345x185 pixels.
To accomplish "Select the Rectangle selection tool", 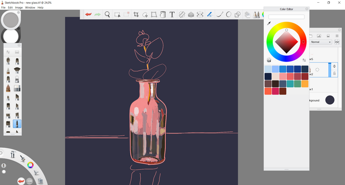I will 117,15.
